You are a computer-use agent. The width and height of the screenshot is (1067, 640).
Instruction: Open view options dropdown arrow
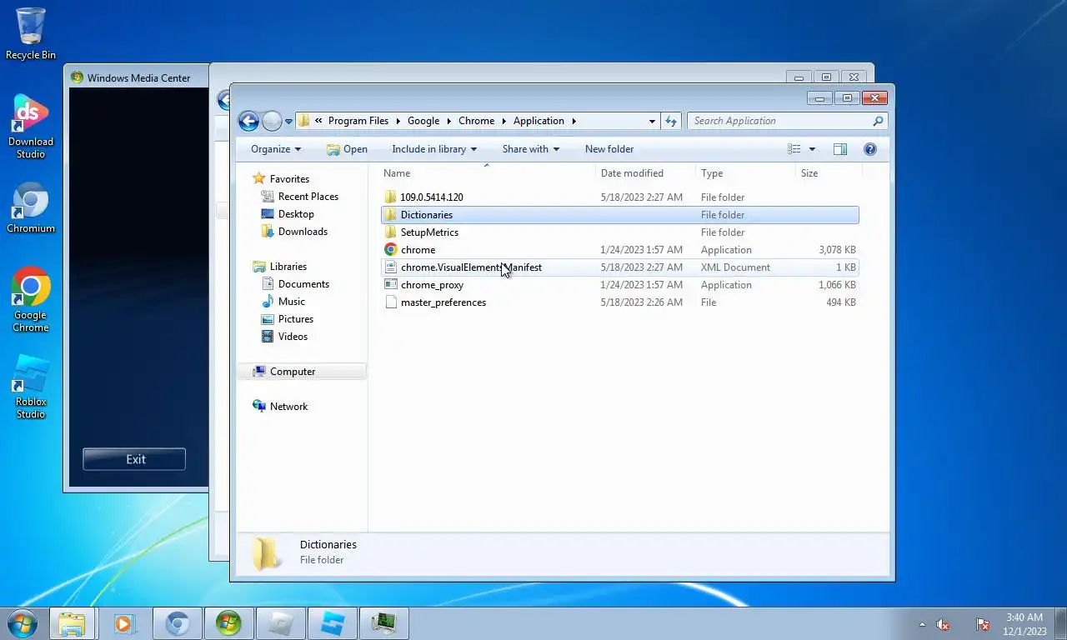812,149
